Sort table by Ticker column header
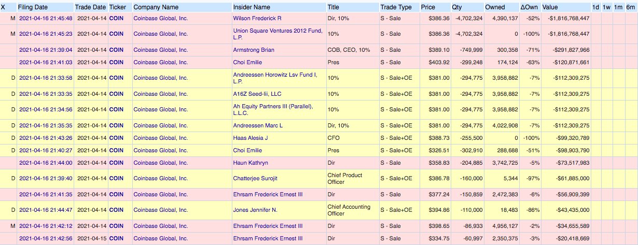The height and width of the screenshot is (245, 638). (x=117, y=7)
